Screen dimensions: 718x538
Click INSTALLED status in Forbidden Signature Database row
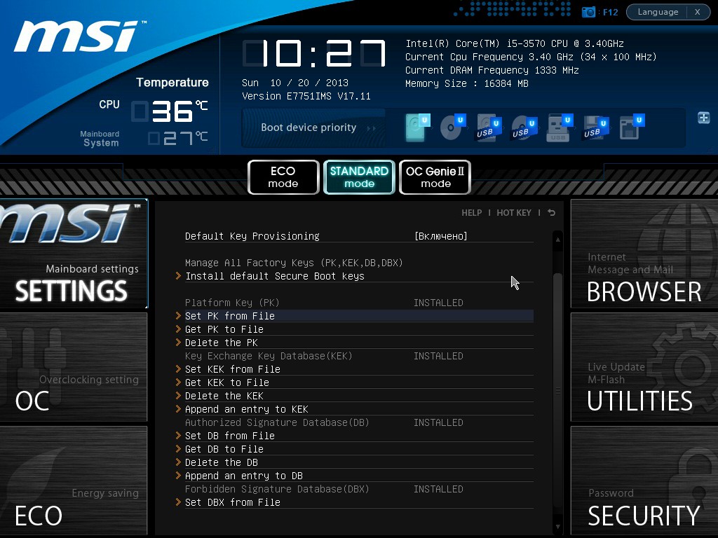[x=438, y=488]
